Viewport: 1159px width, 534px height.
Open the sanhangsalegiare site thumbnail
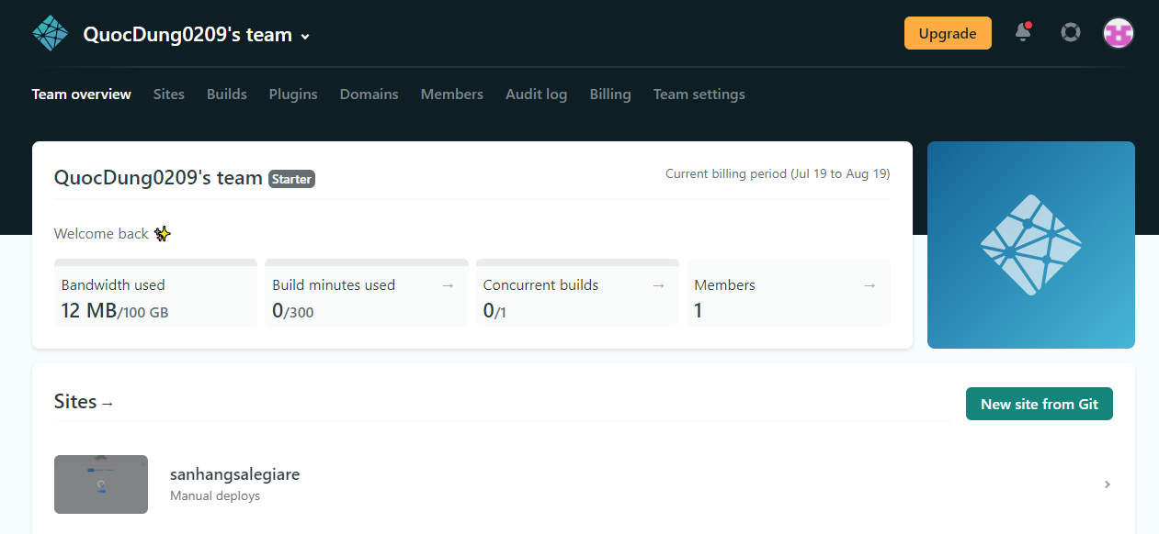(101, 484)
